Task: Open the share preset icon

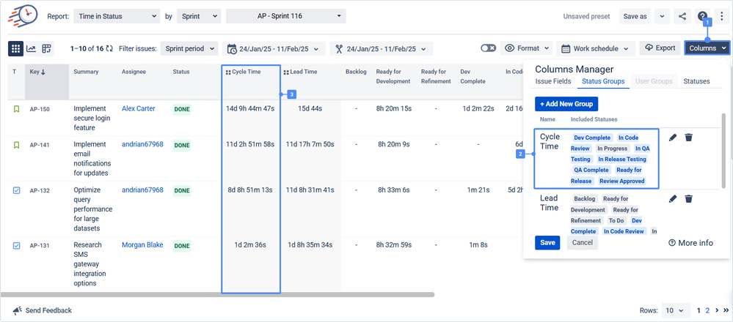Action: pyautogui.click(x=682, y=16)
